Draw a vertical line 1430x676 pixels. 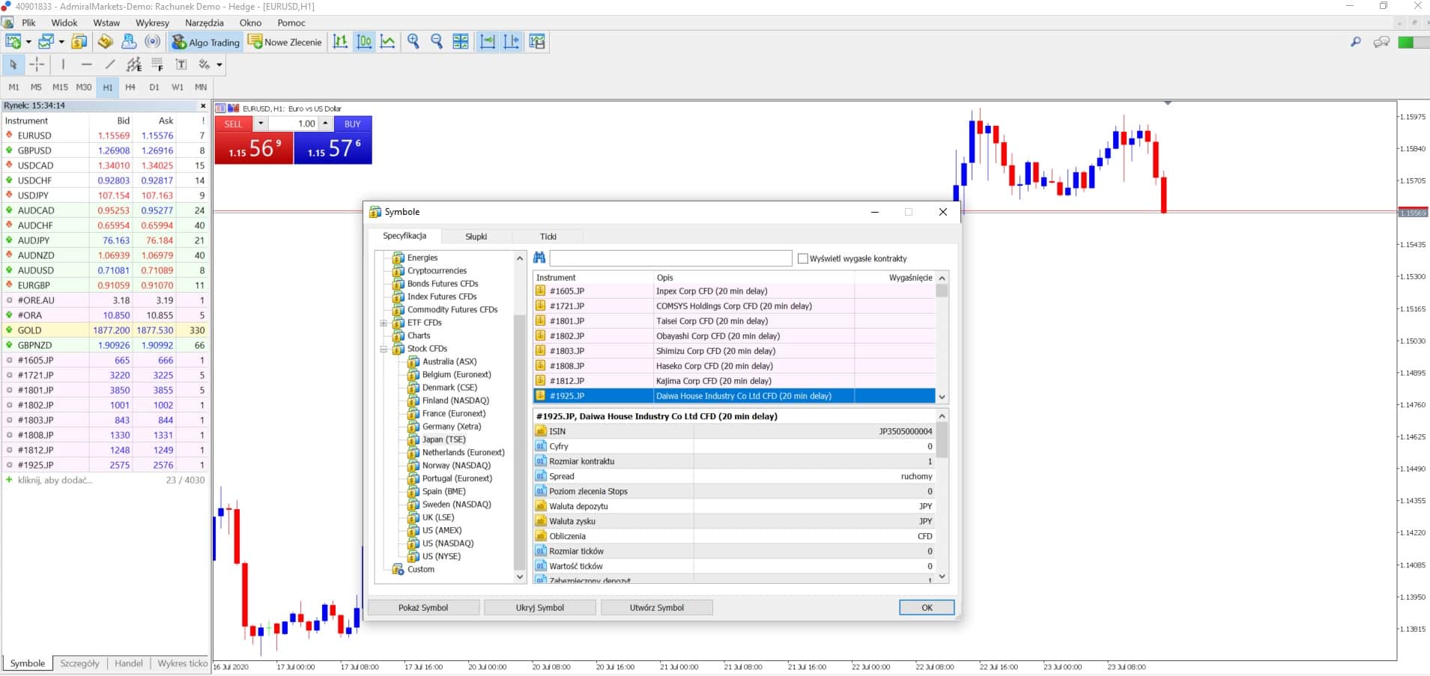coord(63,64)
